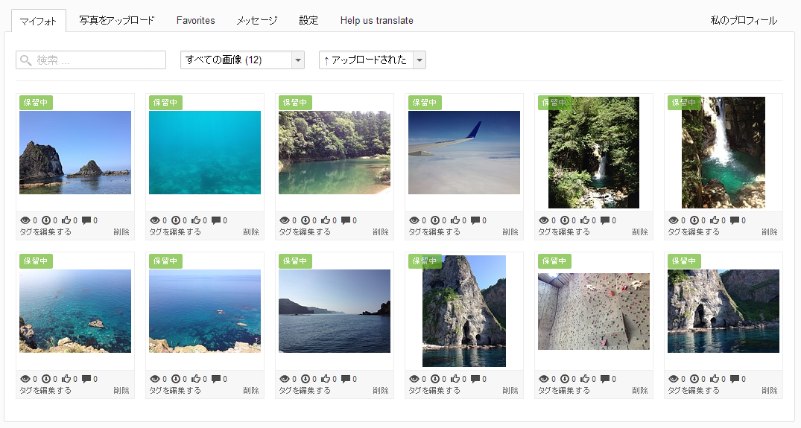Click タグを編集する under the underwater turquoise photo
Screen dimensions: 801x428
point(175,232)
